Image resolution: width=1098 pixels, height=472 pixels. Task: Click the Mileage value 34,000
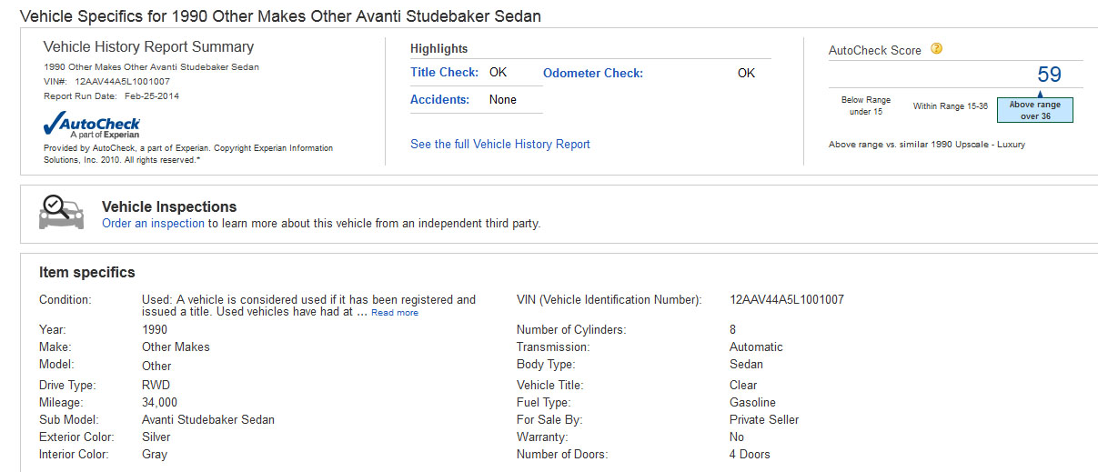160,402
